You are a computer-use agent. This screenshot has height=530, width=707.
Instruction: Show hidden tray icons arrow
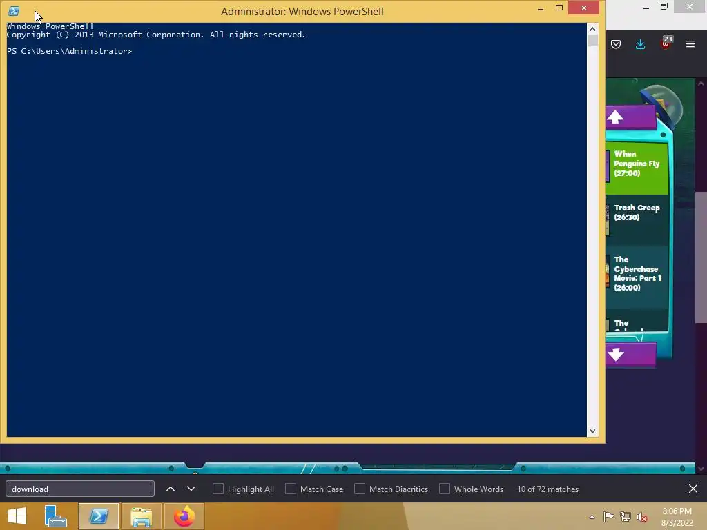pos(592,517)
